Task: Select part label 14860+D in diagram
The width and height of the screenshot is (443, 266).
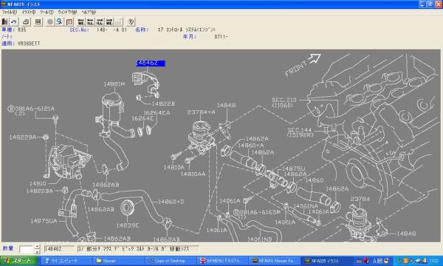Action: pyautogui.click(x=171, y=202)
